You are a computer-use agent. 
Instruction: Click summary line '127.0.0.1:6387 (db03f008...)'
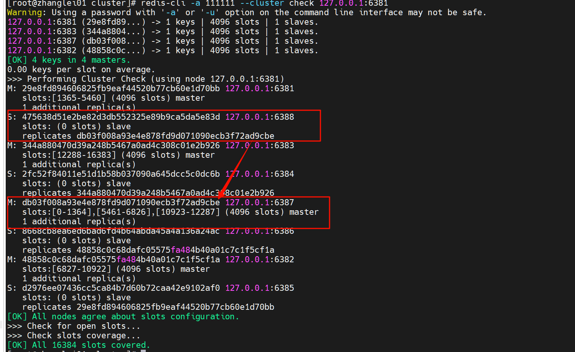(x=162, y=41)
